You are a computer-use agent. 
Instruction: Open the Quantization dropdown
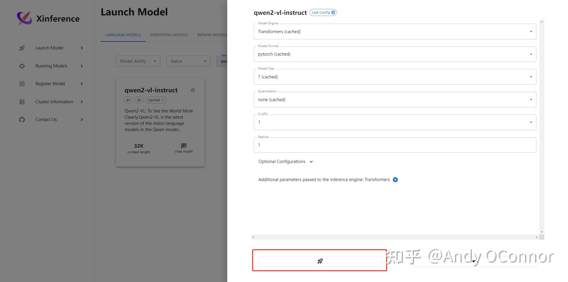(531, 99)
